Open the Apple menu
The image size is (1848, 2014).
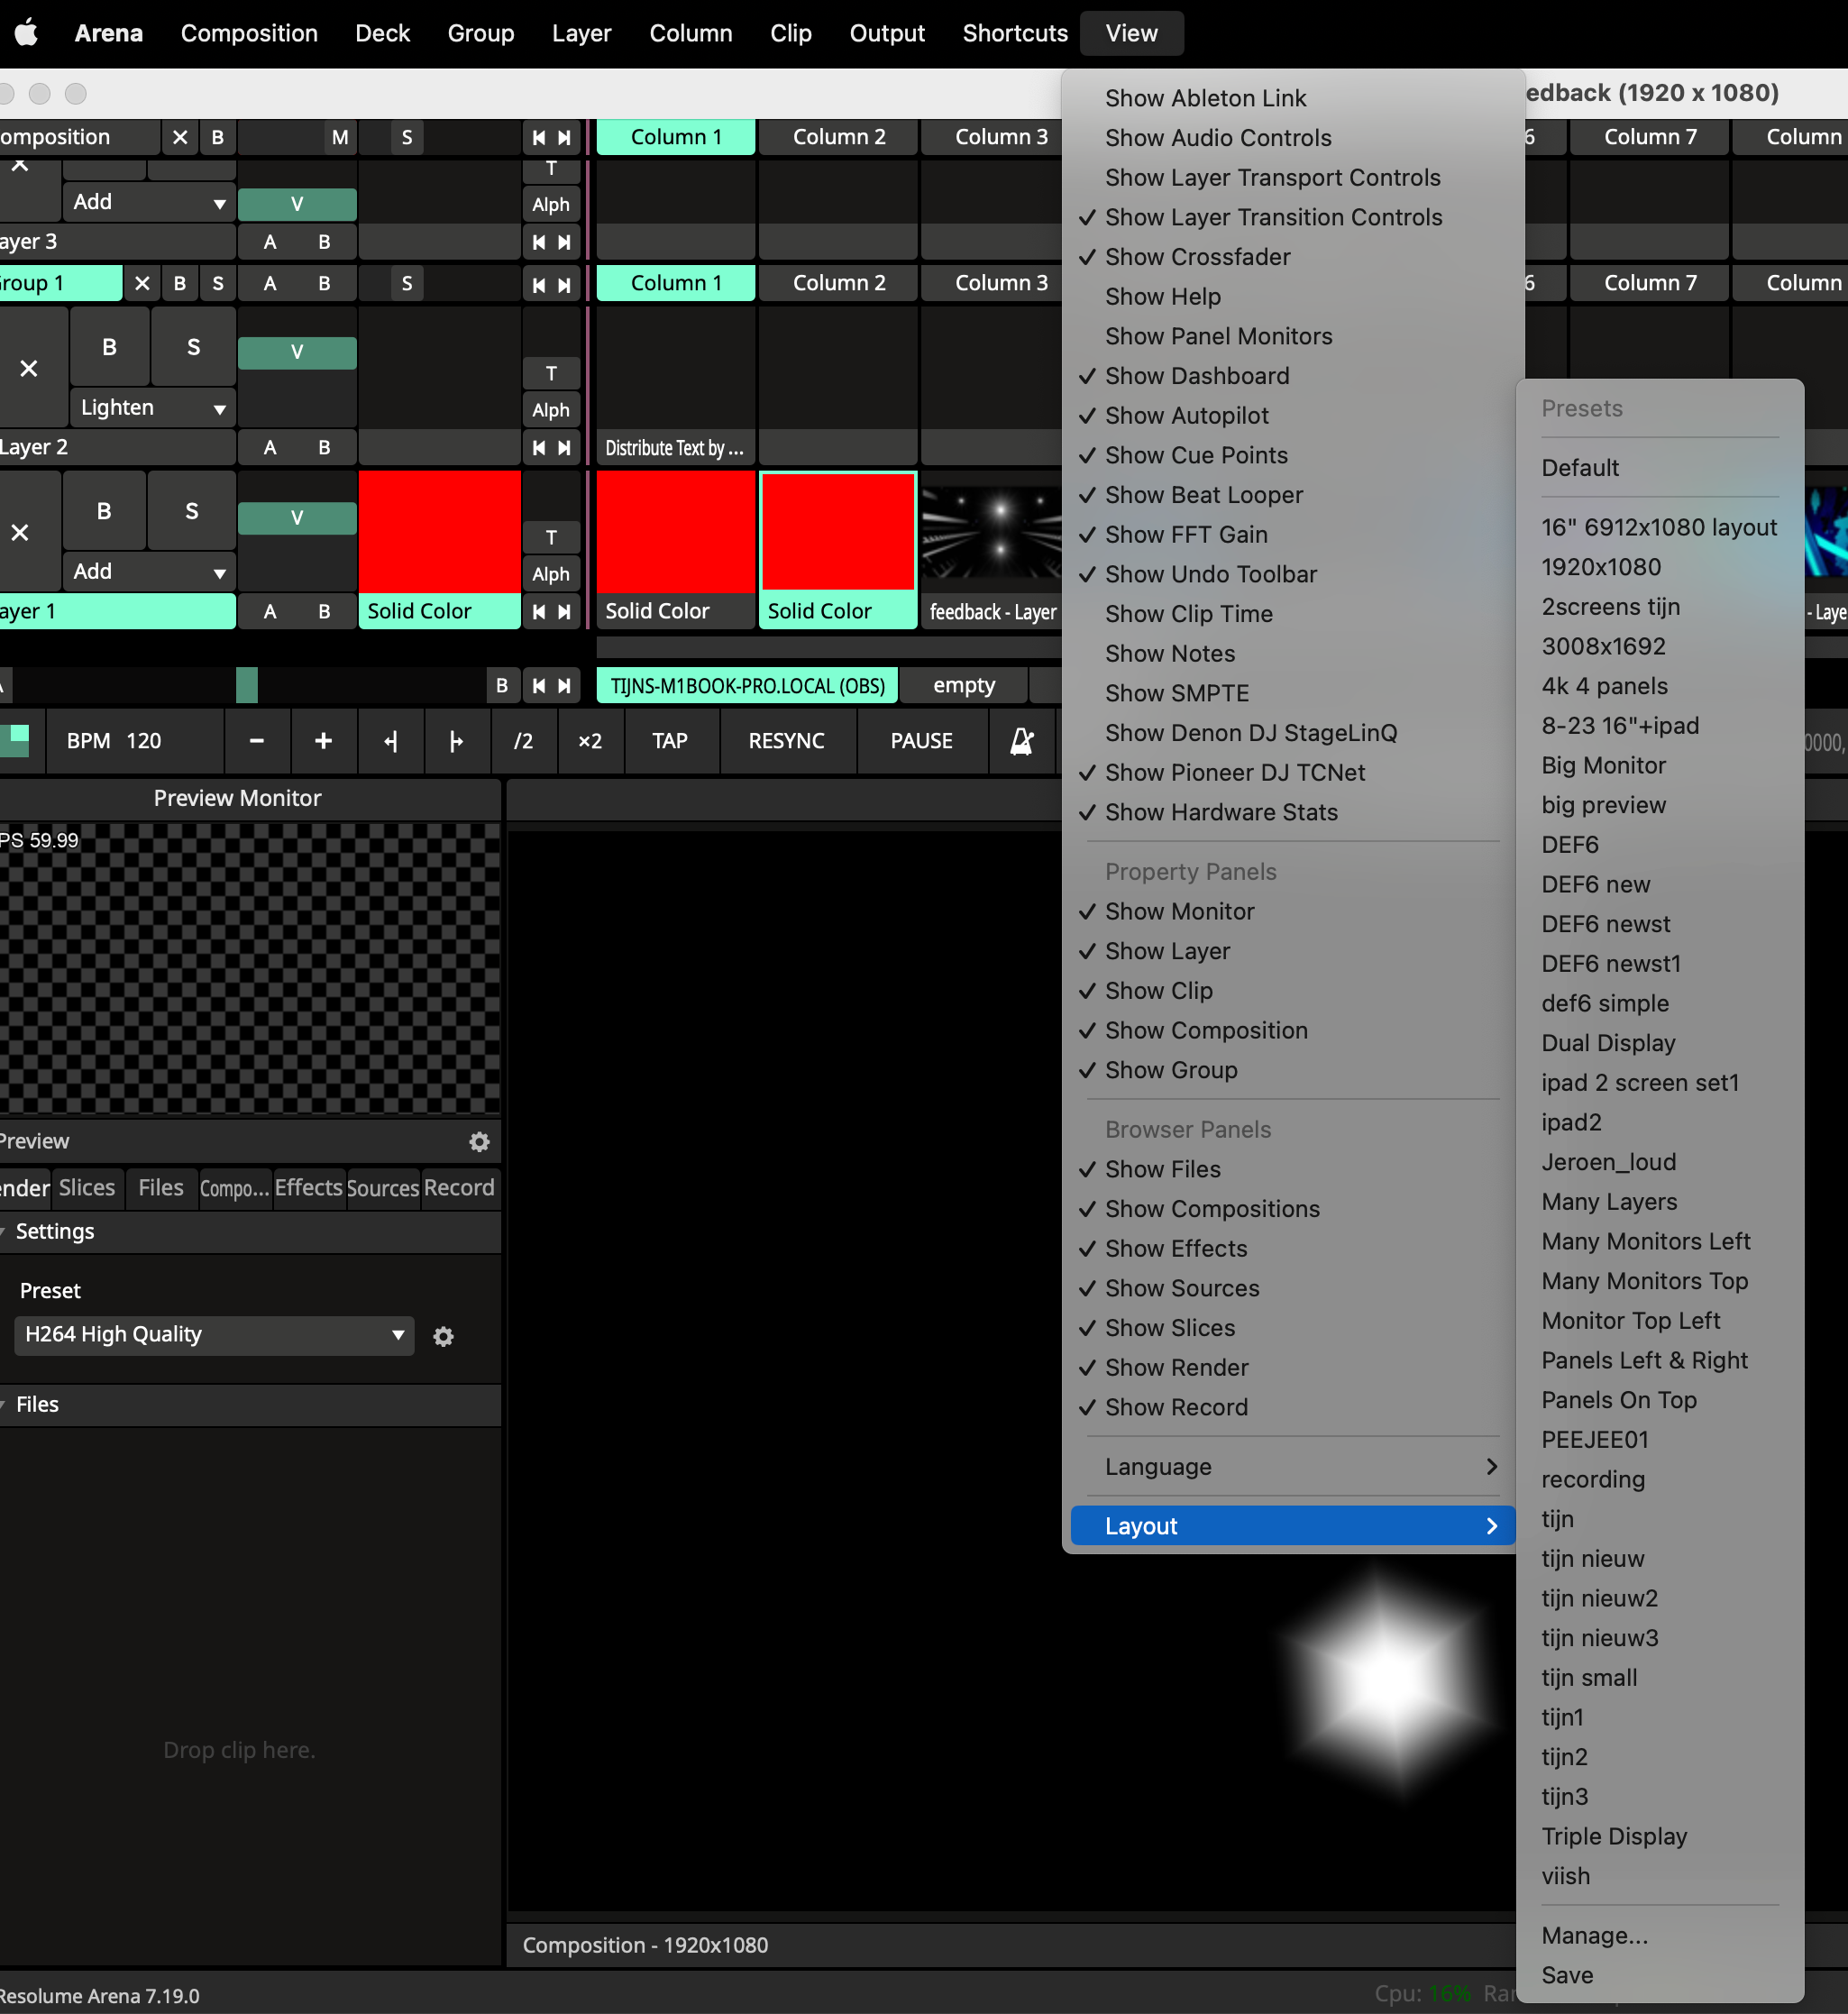click(x=27, y=33)
